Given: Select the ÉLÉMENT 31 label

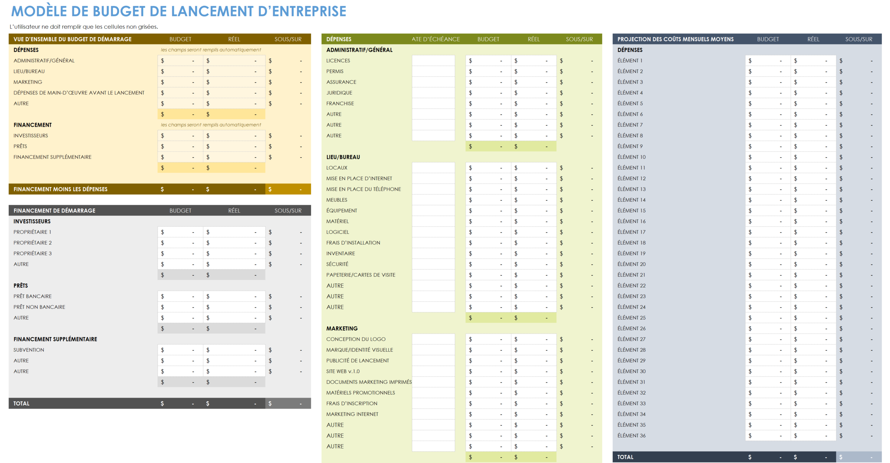Looking at the screenshot, I should [631, 382].
